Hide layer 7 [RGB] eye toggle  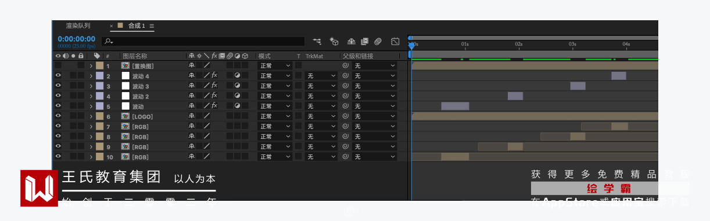tap(58, 126)
